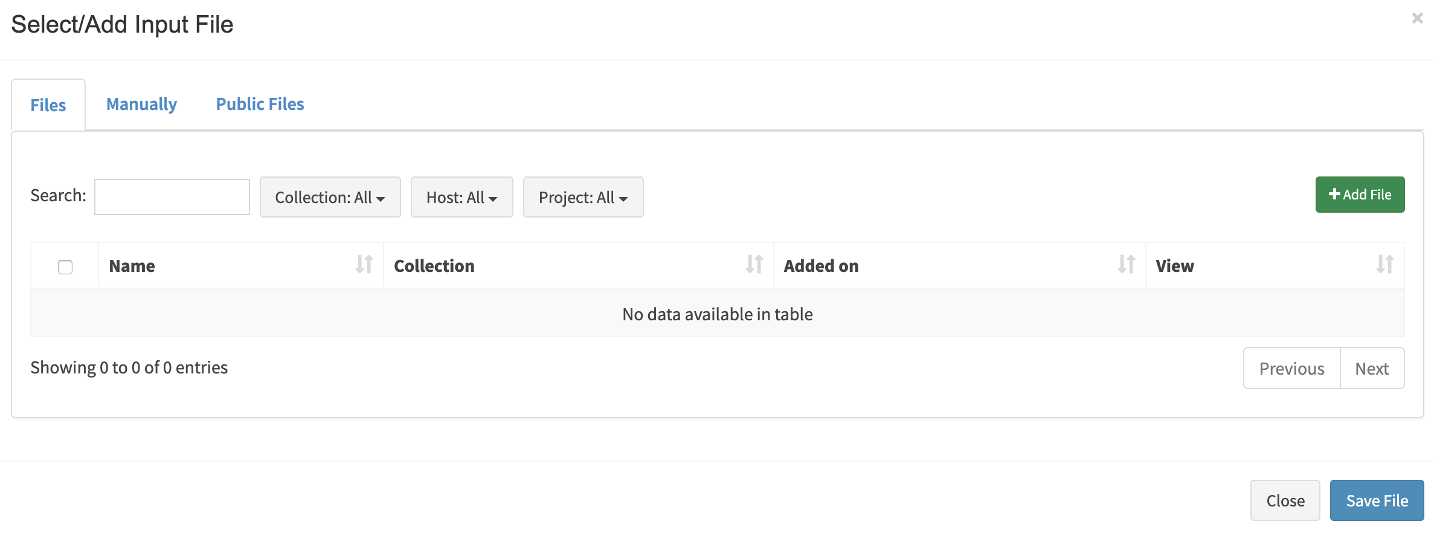Select the Files tab
This screenshot has width=1434, height=533.
click(48, 105)
